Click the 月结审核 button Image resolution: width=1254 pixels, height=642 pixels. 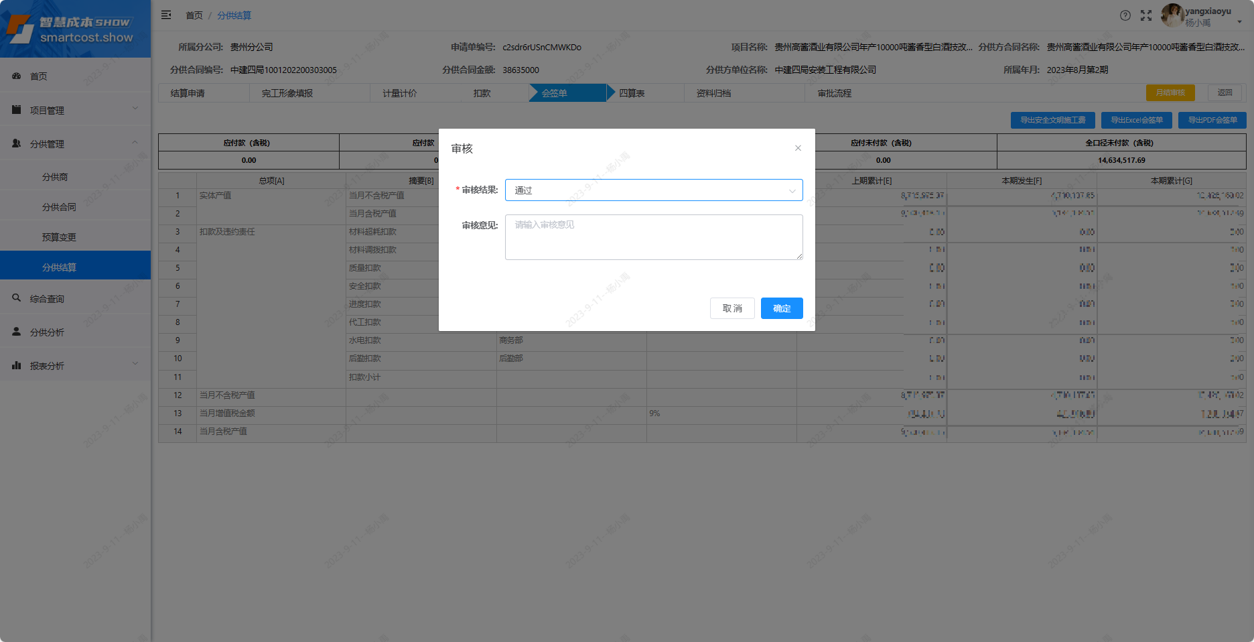pos(1170,92)
